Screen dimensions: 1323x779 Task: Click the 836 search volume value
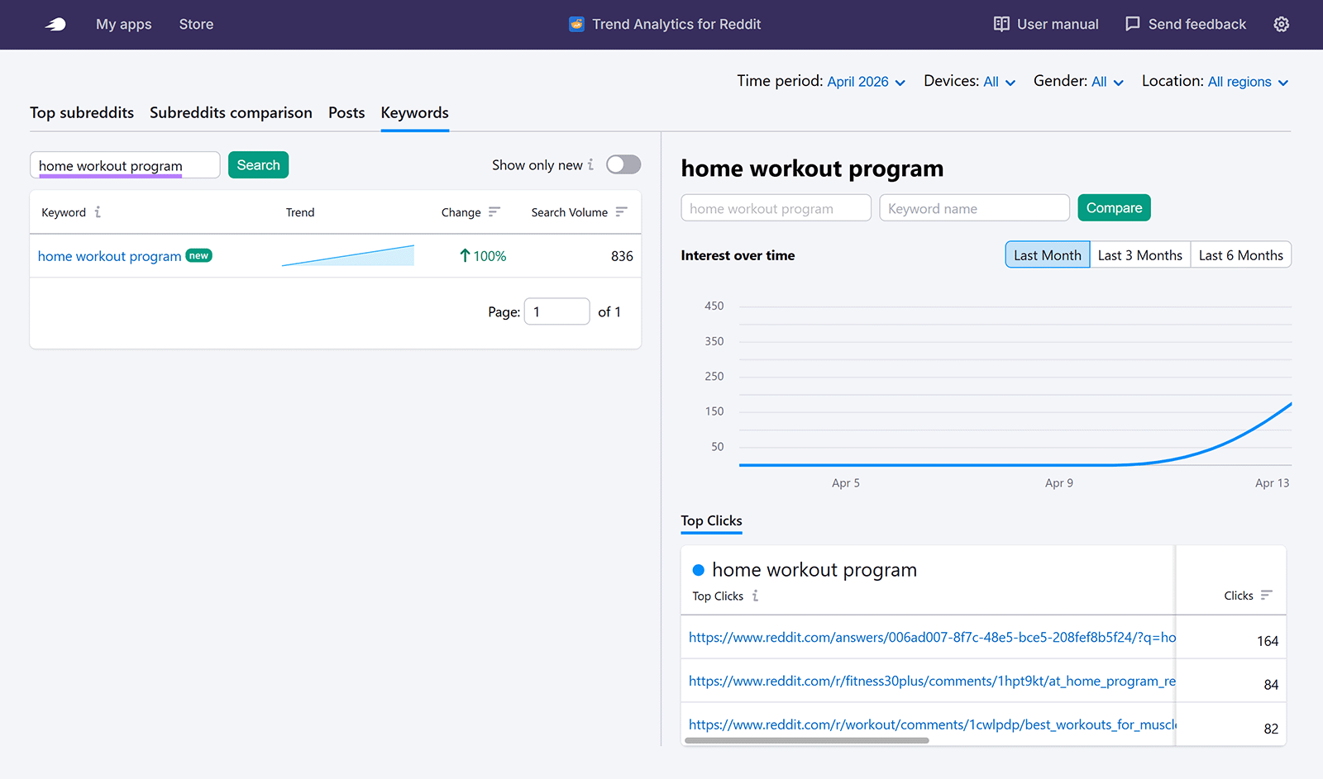(x=622, y=256)
